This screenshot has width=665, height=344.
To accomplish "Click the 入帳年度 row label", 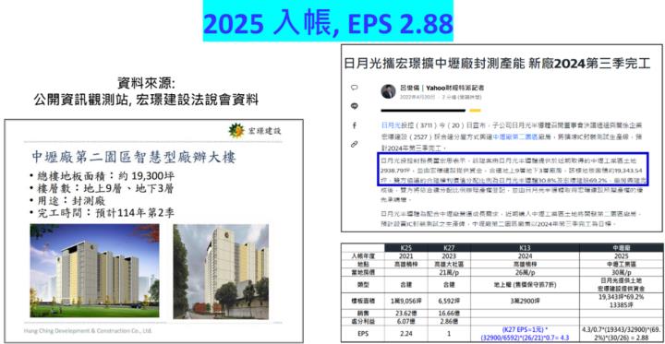I will [364, 255].
